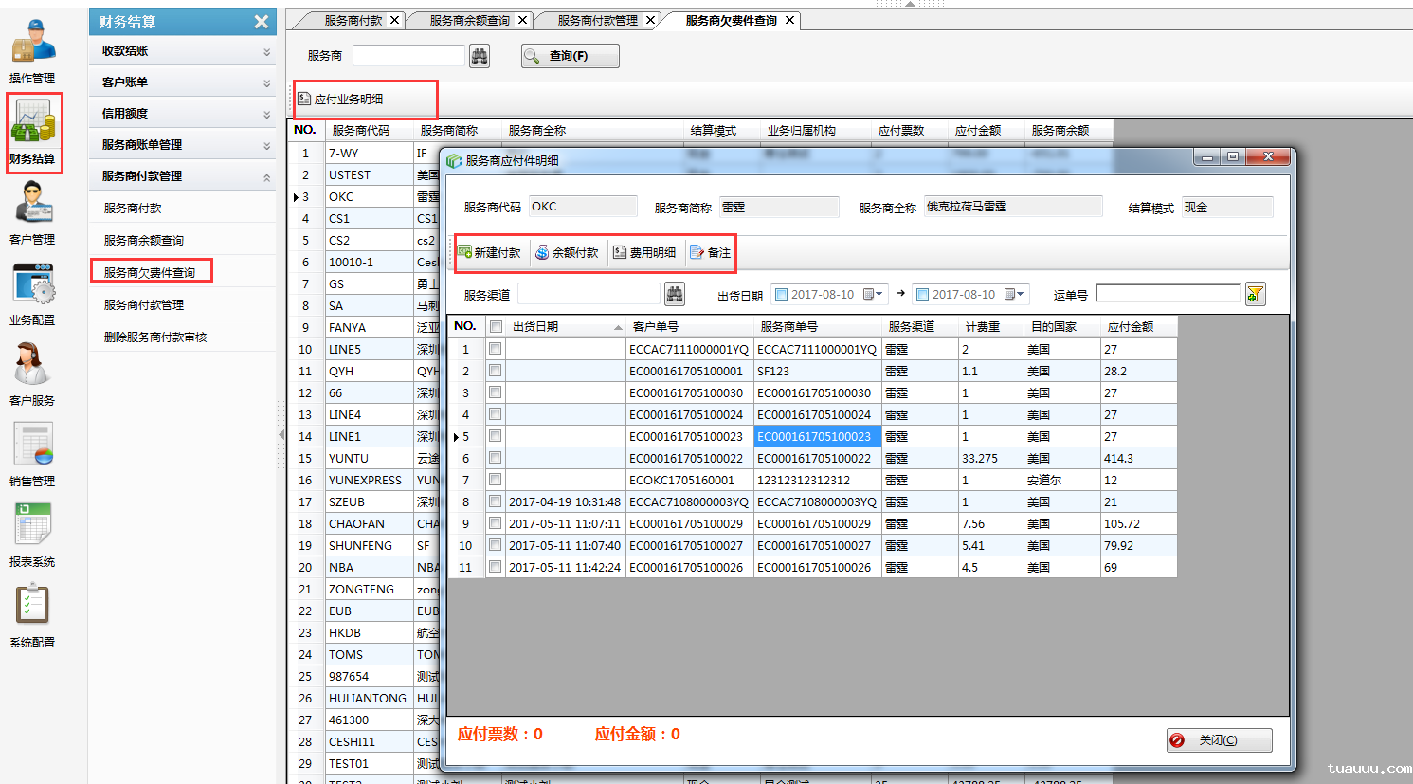Click the 备注 toolbar icon
The image size is (1413, 784).
(x=710, y=252)
